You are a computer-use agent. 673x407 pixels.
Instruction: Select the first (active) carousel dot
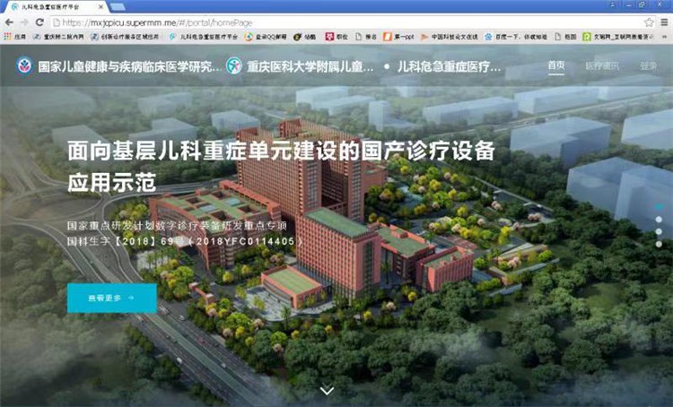[659, 207]
